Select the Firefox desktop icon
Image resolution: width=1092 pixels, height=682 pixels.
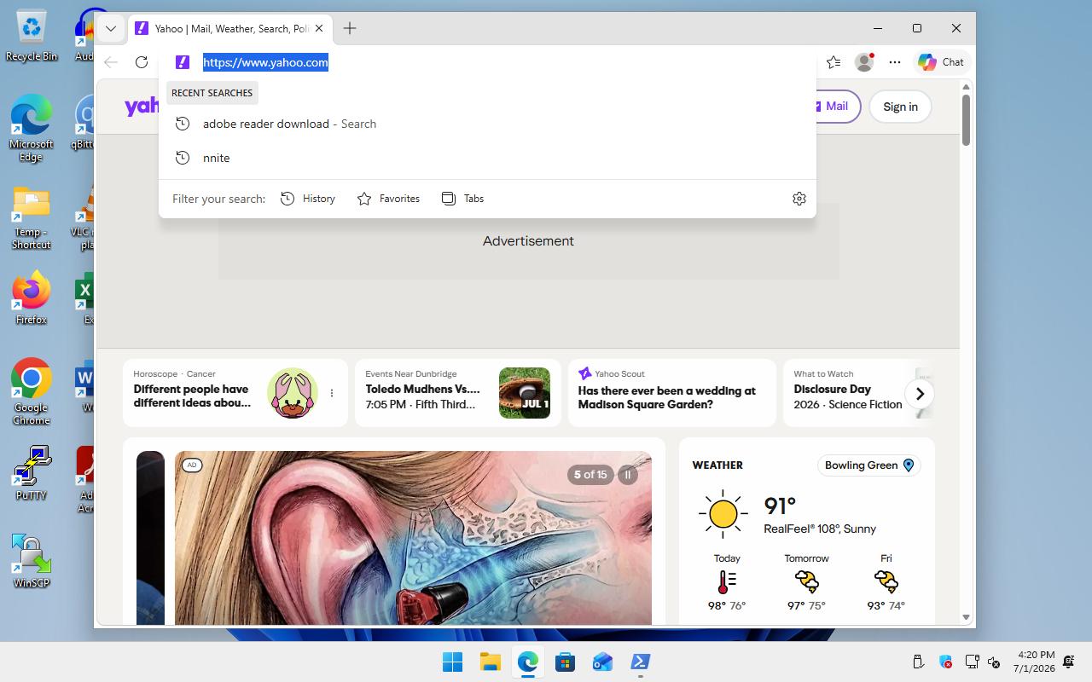pos(32,298)
